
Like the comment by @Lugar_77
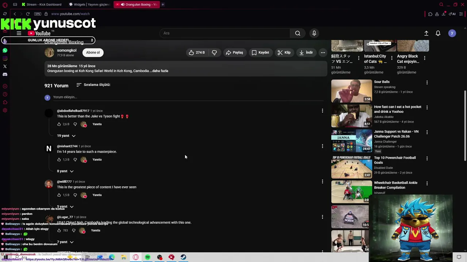point(59,230)
